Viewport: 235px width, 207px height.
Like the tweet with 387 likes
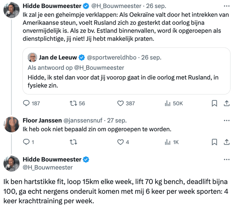(x=126, y=103)
